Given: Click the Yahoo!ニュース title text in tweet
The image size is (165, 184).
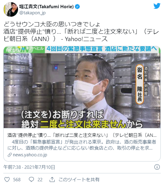Looking at the screenshot, I should [86, 39].
